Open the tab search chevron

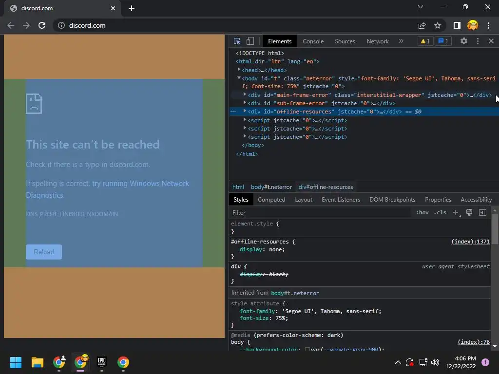point(421,7)
